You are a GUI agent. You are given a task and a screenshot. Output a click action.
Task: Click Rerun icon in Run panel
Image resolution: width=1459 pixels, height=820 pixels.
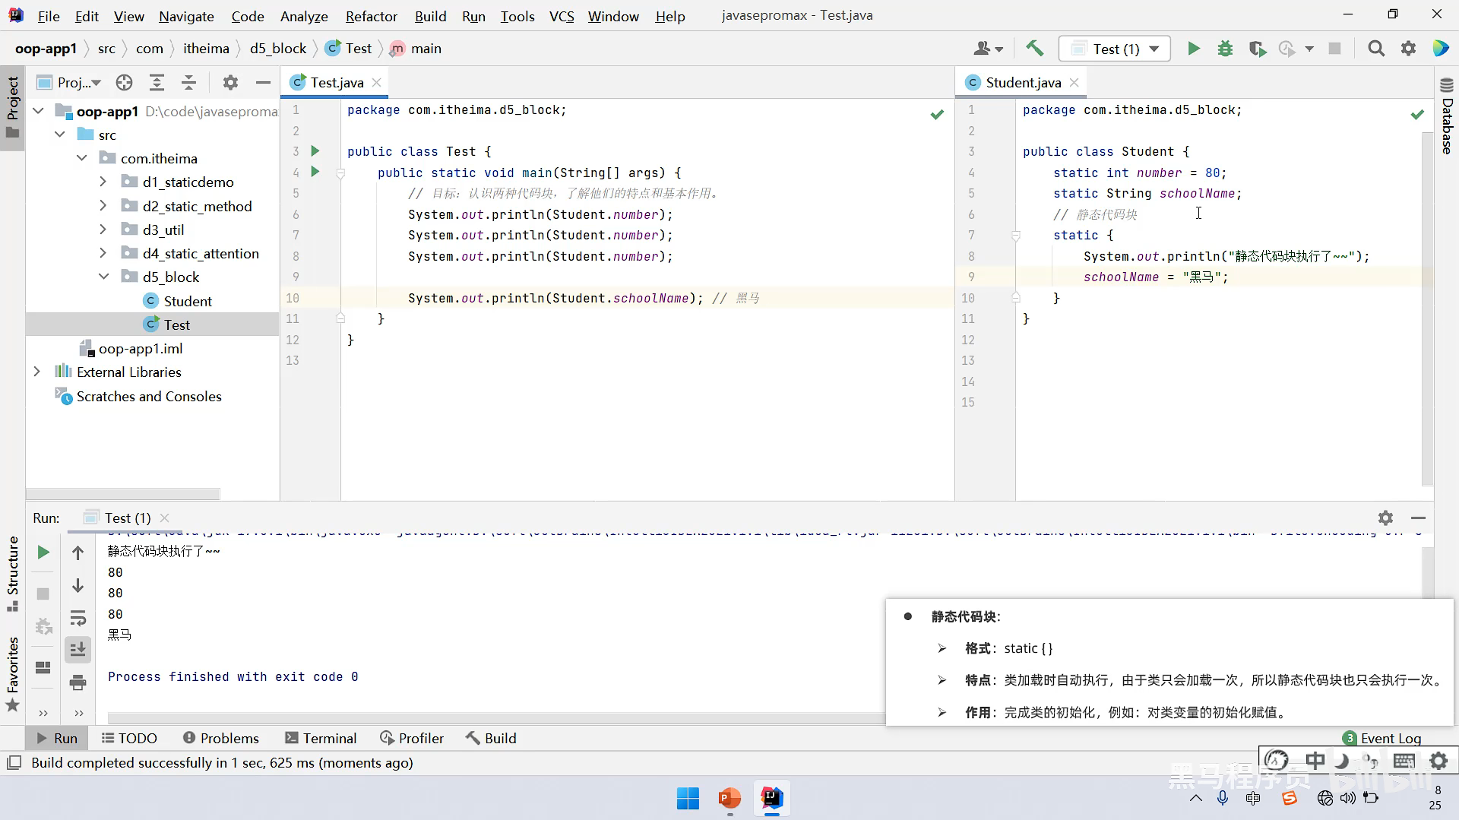43,552
